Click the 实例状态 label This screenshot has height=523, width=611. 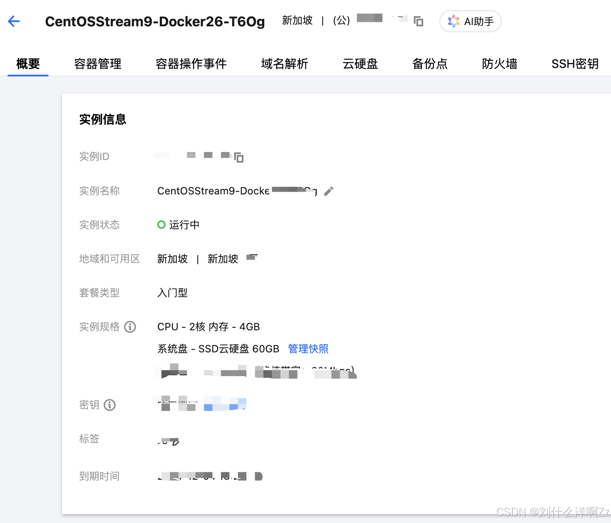pyautogui.click(x=99, y=225)
